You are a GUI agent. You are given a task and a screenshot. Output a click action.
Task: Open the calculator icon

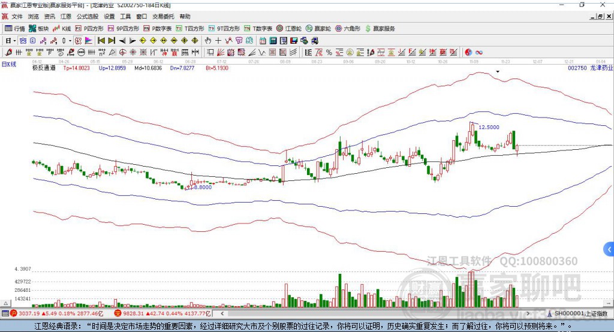273,40
